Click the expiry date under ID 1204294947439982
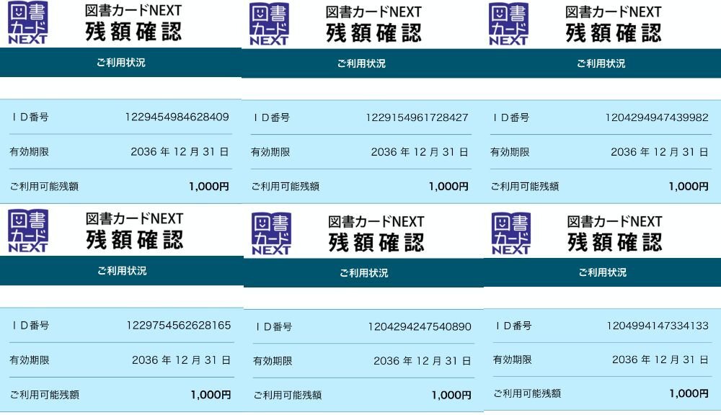The image size is (721, 415). point(660,152)
